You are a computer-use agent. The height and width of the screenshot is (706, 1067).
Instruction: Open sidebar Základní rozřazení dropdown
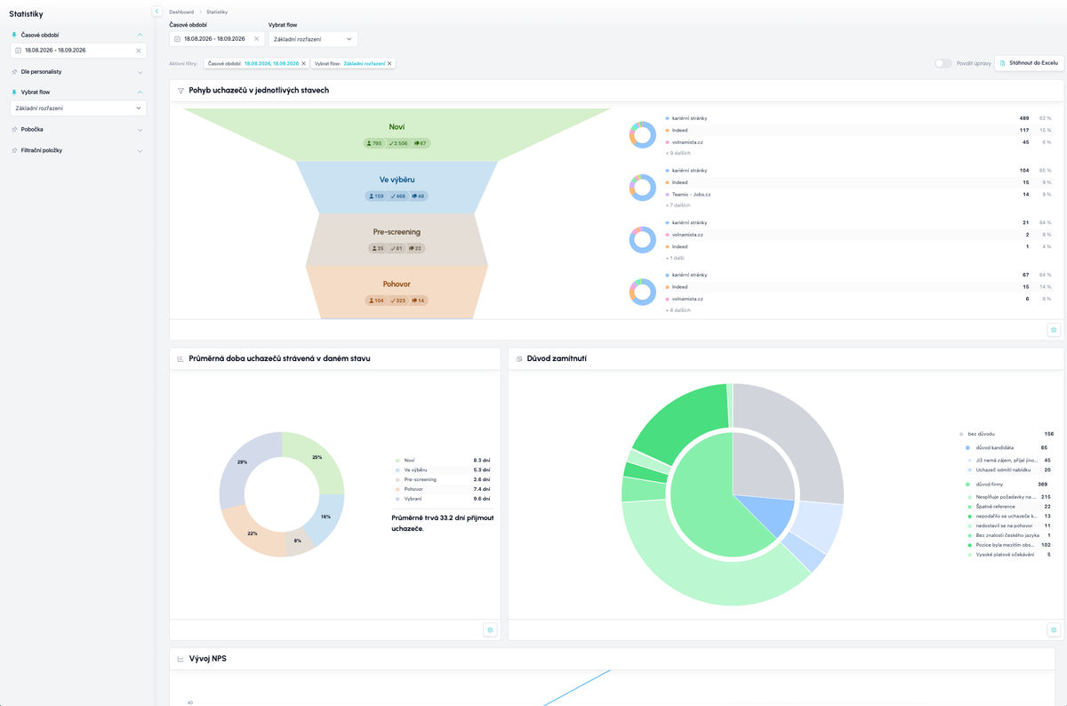78,108
